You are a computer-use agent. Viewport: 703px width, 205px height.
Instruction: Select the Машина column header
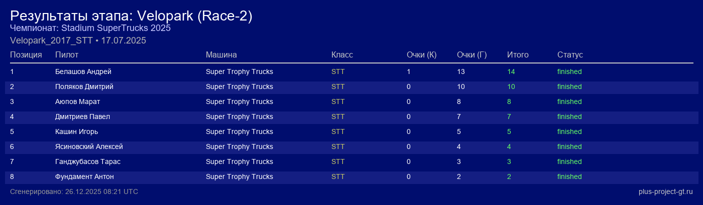221,54
